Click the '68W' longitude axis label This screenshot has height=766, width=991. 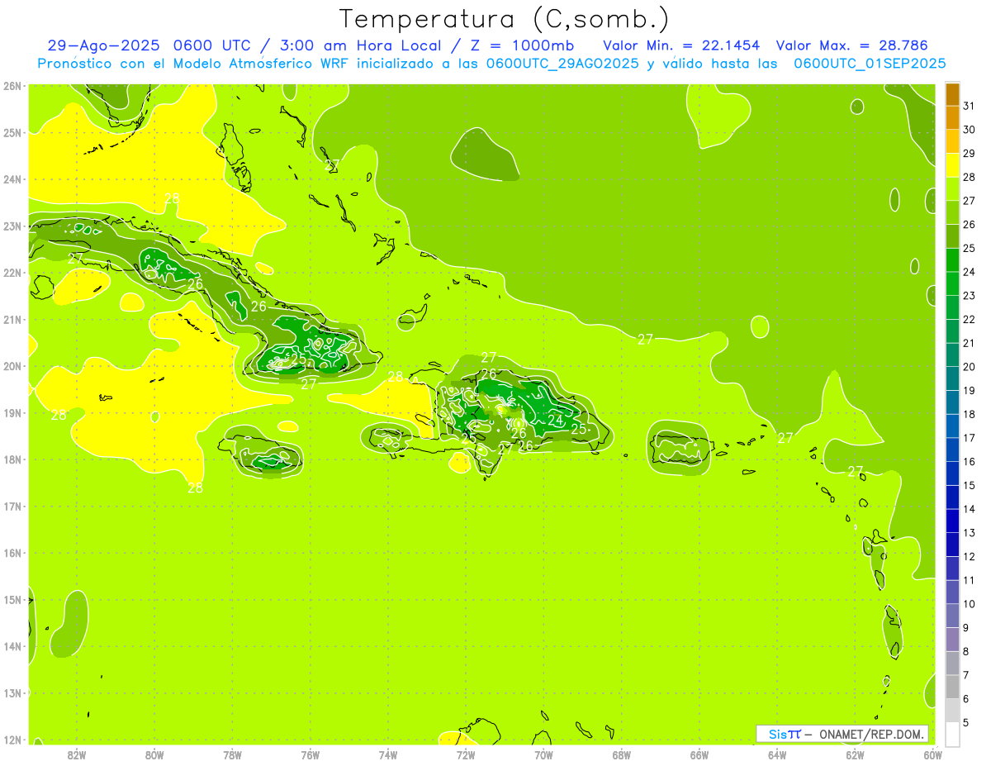(622, 754)
